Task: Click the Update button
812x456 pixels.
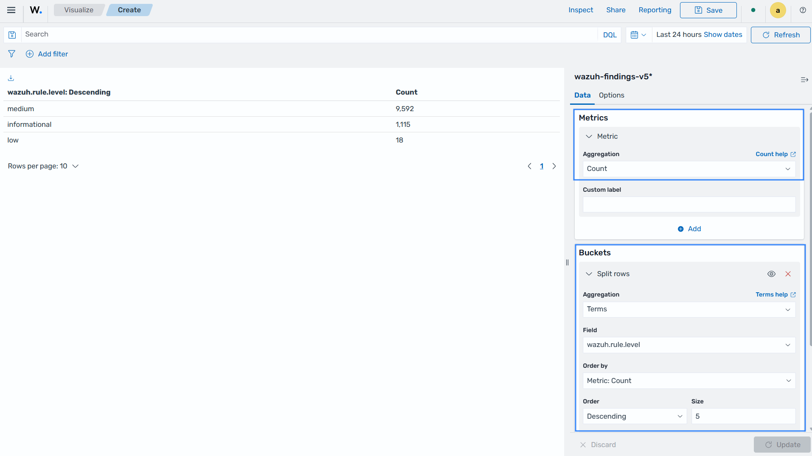Action: point(782,445)
